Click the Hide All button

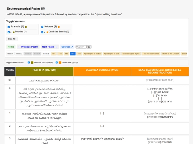point(12,39)
